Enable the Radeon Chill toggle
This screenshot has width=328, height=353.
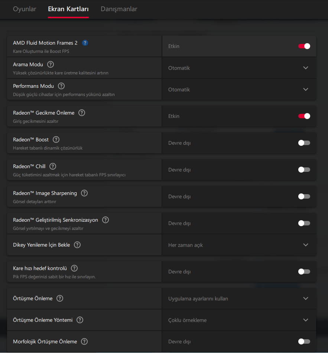(304, 170)
